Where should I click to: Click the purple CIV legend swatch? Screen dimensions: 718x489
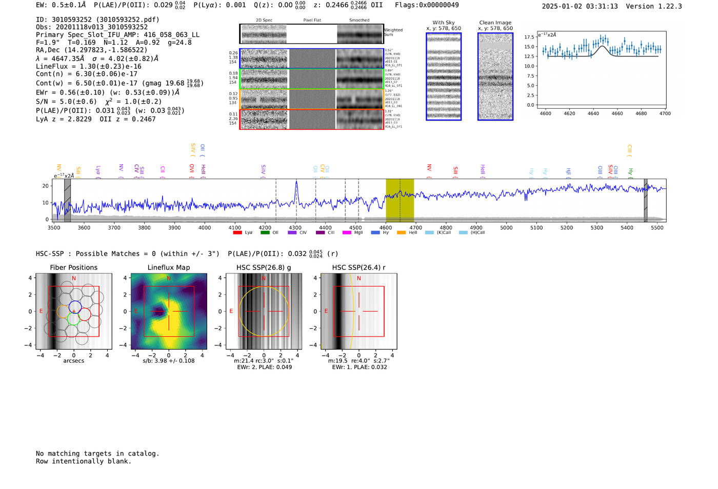click(x=292, y=232)
